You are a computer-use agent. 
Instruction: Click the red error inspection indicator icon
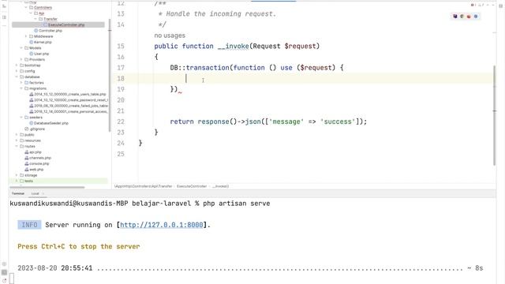(473, 6)
